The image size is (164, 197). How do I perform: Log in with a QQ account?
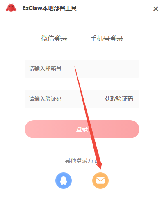pos(64,181)
